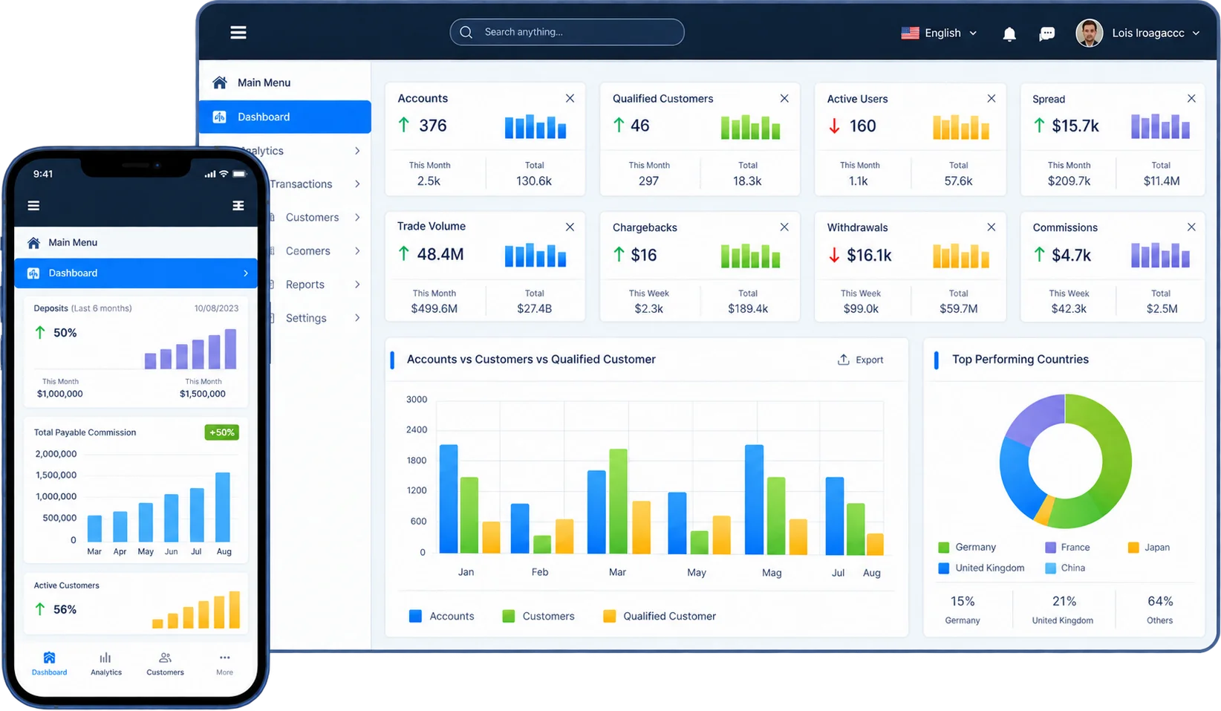Click the green up arrow on Trade Volume
1221x711 pixels.
tap(403, 254)
